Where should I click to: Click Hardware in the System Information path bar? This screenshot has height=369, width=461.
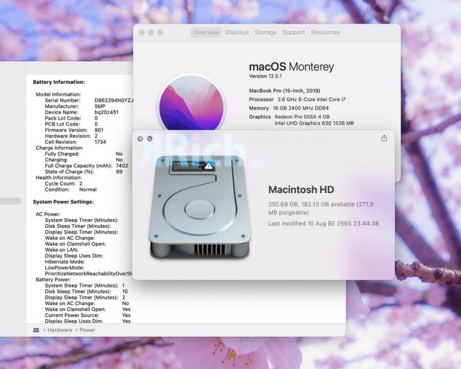tap(60, 330)
